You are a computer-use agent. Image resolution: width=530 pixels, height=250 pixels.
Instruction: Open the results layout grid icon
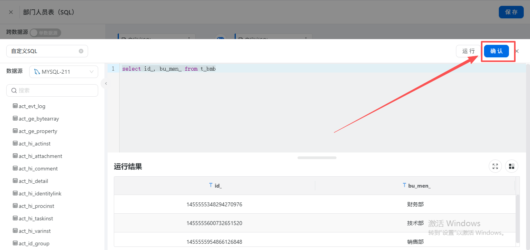coord(511,166)
